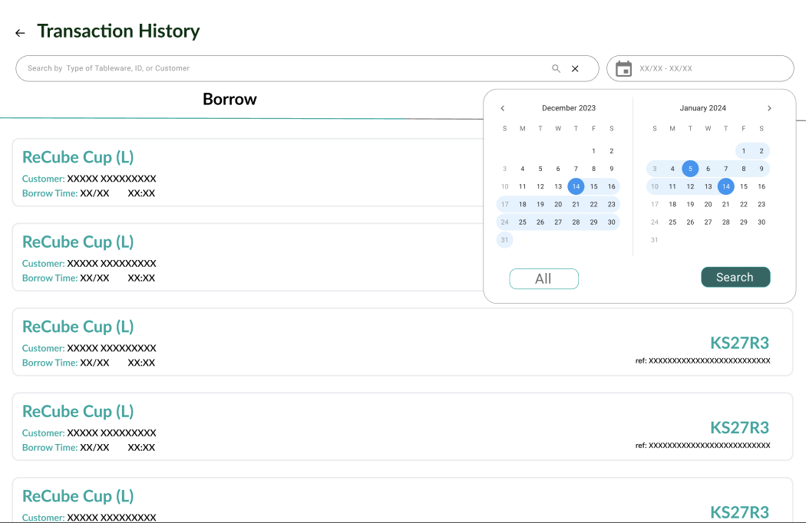Click the December 2023 month heading

coord(569,108)
